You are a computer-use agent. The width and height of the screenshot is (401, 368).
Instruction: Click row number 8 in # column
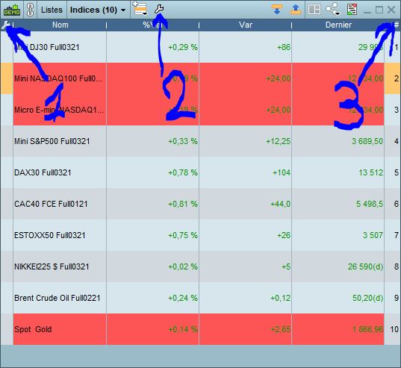(397, 266)
